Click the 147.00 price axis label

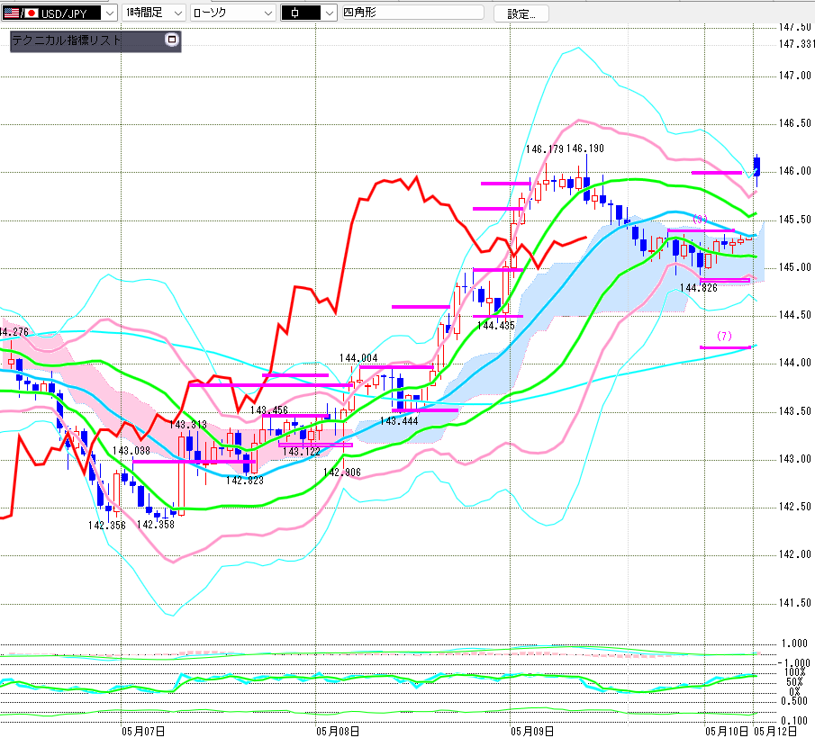[794, 76]
